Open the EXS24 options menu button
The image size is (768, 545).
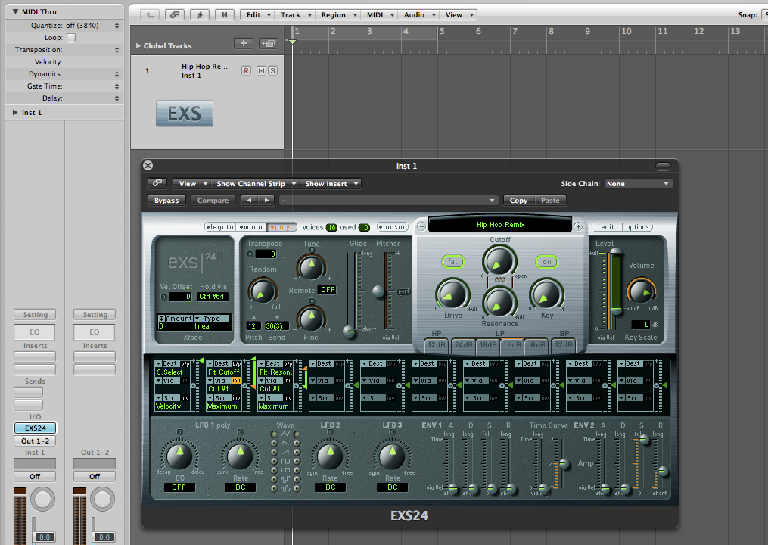(637, 227)
